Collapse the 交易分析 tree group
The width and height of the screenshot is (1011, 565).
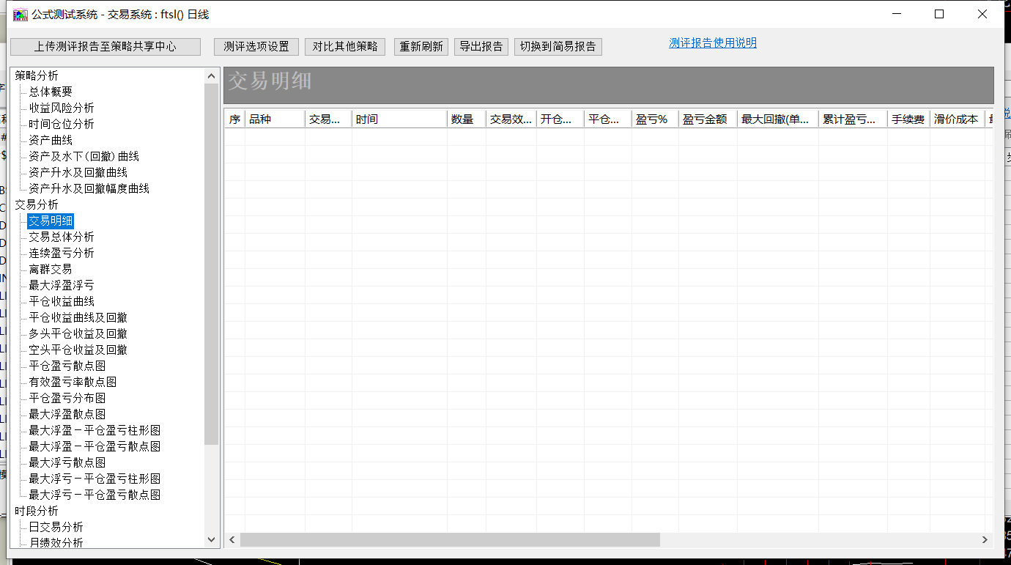coord(37,204)
